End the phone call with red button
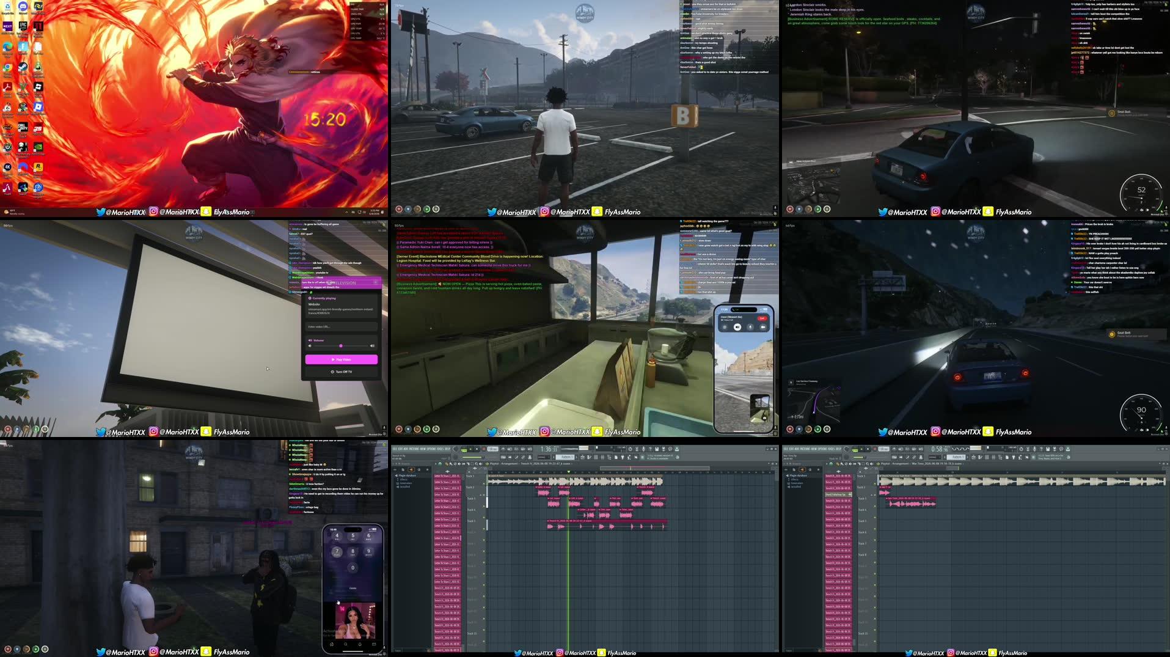The image size is (1170, 657). [762, 318]
